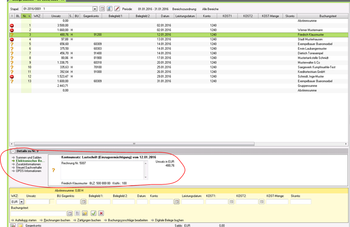
Task: Click the Aufteilung starten link
Action: (x=26, y=220)
